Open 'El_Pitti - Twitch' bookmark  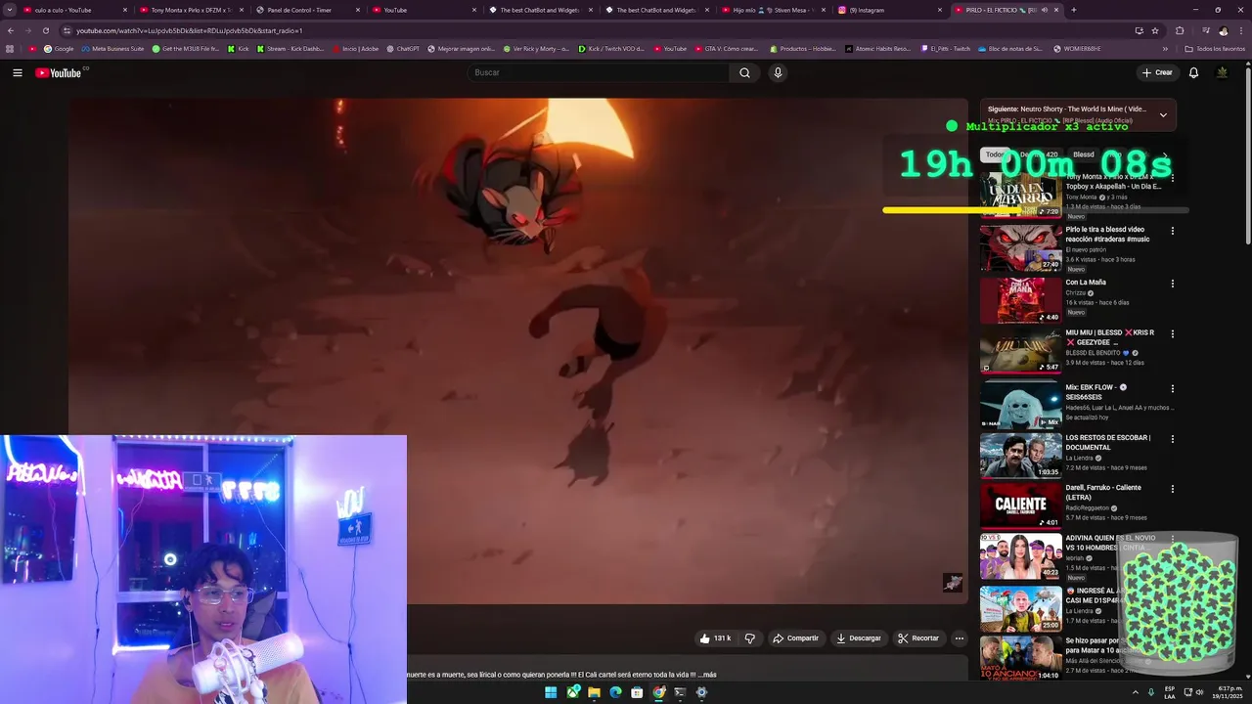946,48
